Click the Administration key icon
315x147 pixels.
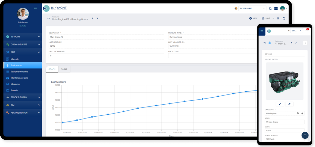click(8, 113)
